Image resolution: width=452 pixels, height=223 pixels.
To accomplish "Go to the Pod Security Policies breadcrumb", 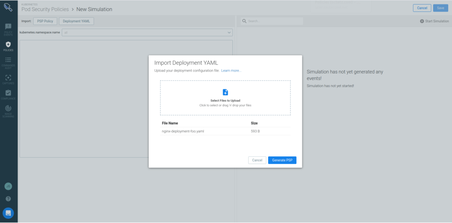I will coord(45,9).
